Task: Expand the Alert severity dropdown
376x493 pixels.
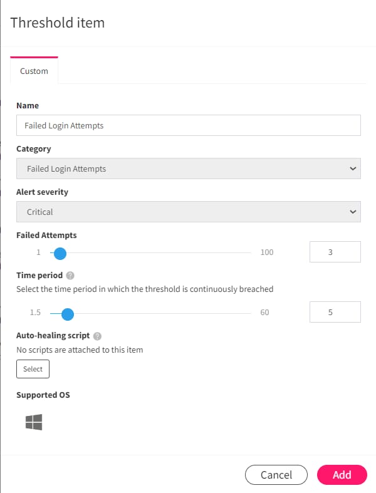Action: pos(188,212)
